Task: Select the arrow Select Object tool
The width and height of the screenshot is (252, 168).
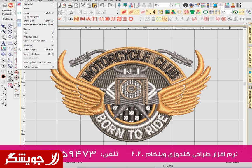Action: [3, 27]
